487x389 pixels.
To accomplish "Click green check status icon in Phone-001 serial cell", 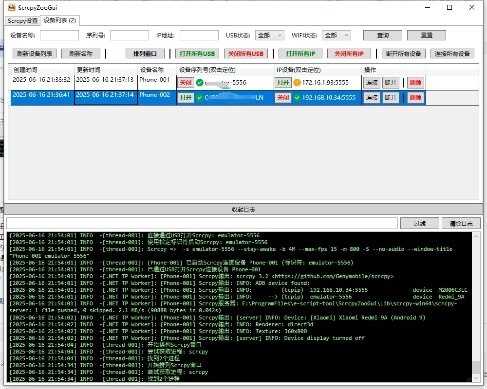I will [200, 83].
